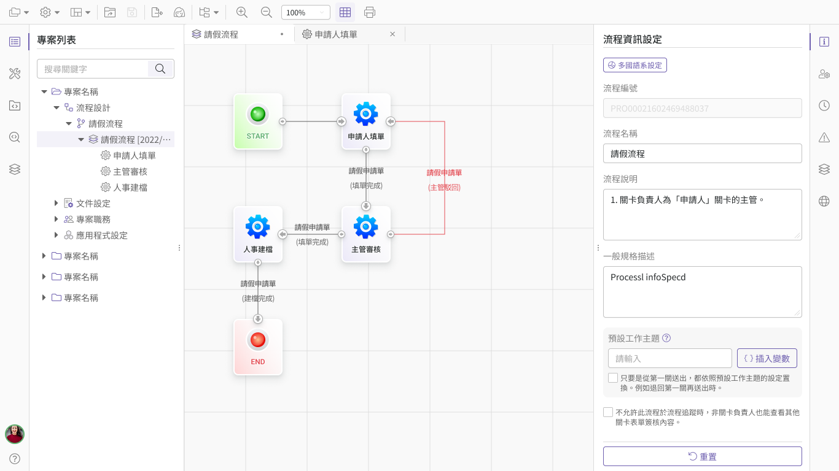Click the globe icon in right sidebar

[x=824, y=201]
